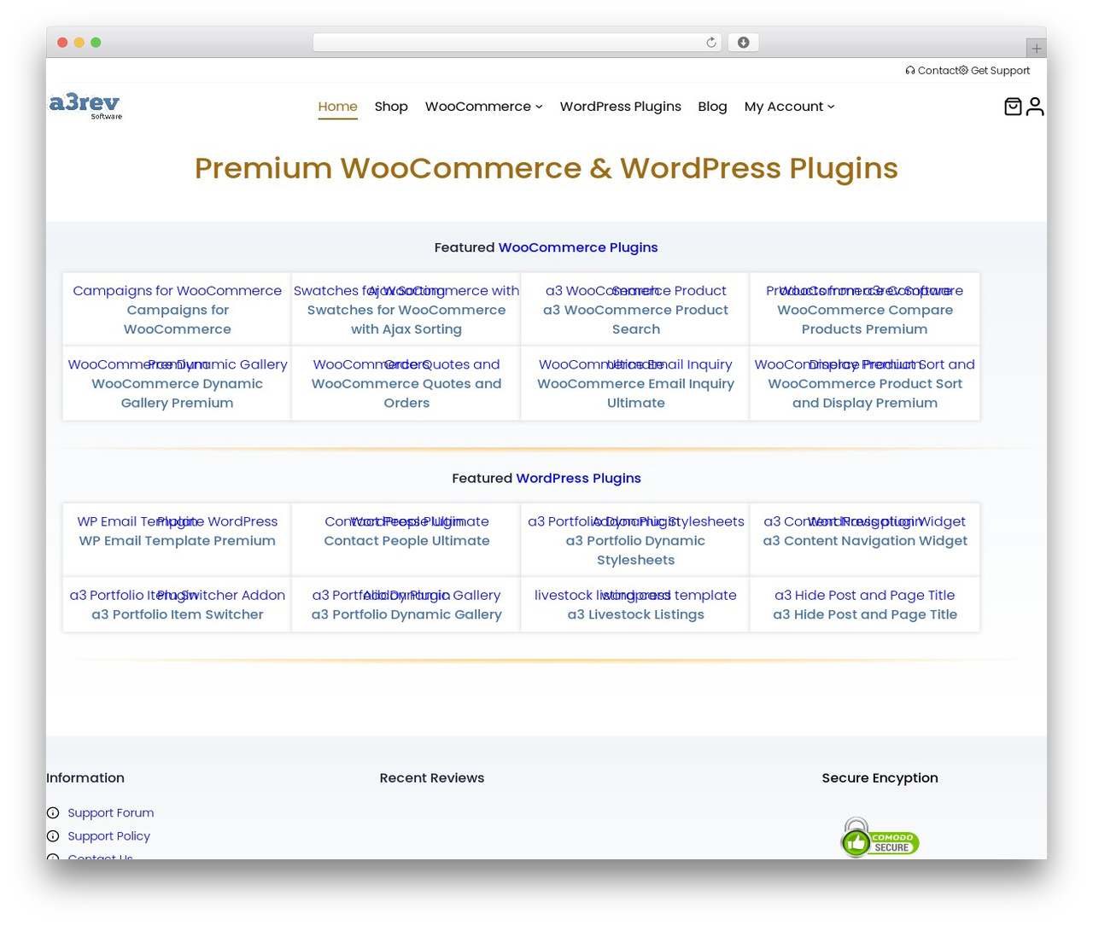This screenshot has height=925, width=1093.
Task: Open WooCommerce Product Sort and Display Premium
Action: coord(865,384)
